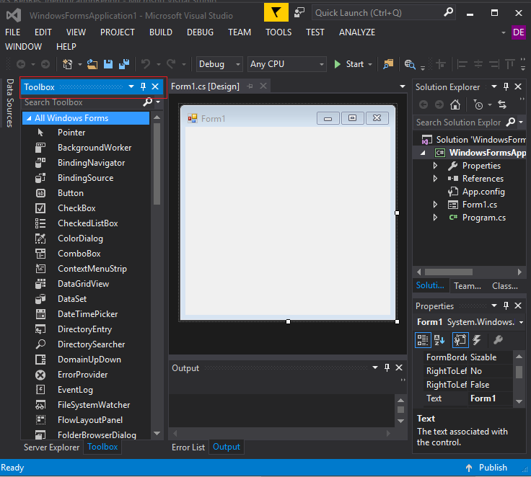Expand the Program.cs node

pos(436,217)
